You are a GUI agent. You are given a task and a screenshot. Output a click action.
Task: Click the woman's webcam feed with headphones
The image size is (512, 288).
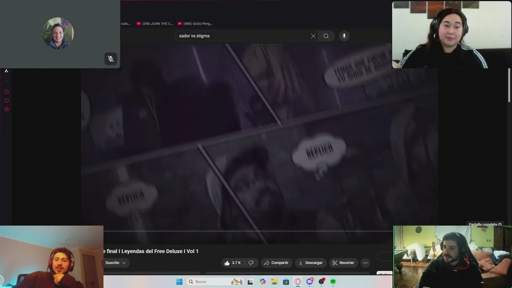(452, 34)
